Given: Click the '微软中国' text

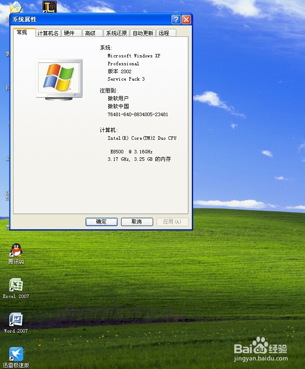Looking at the screenshot, I should 118,106.
